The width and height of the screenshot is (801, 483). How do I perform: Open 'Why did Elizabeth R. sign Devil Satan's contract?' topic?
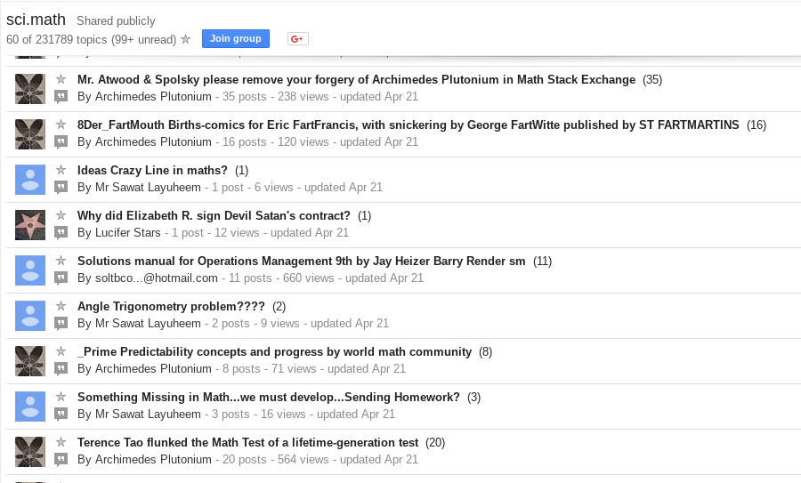[214, 215]
